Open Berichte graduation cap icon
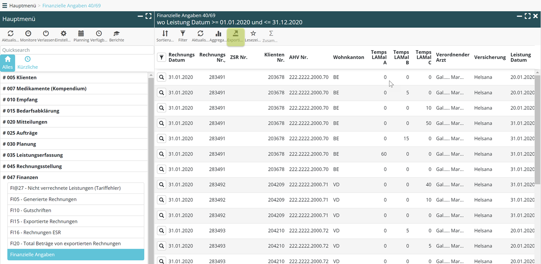 coord(116,36)
